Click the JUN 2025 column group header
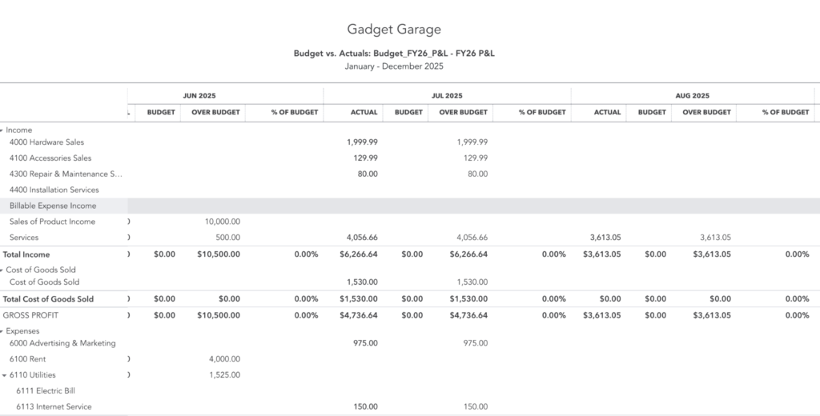 click(x=199, y=96)
